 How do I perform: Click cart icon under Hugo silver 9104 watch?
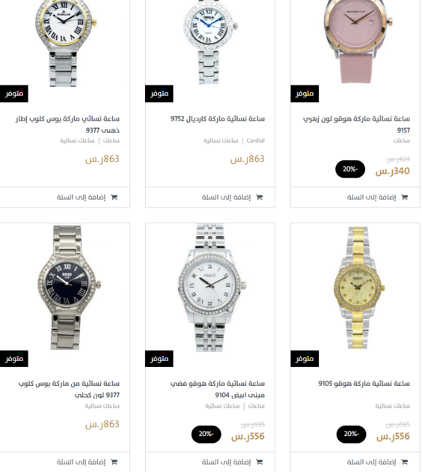coord(259,462)
